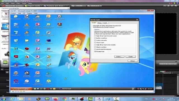Open CCleaner desktop icon

[16, 66]
